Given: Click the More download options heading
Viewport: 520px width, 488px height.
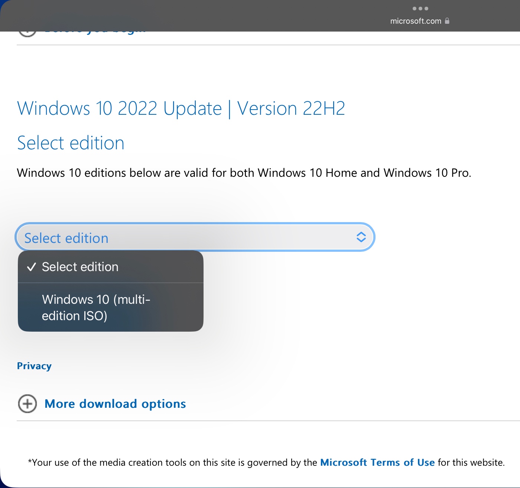Looking at the screenshot, I should (115, 404).
